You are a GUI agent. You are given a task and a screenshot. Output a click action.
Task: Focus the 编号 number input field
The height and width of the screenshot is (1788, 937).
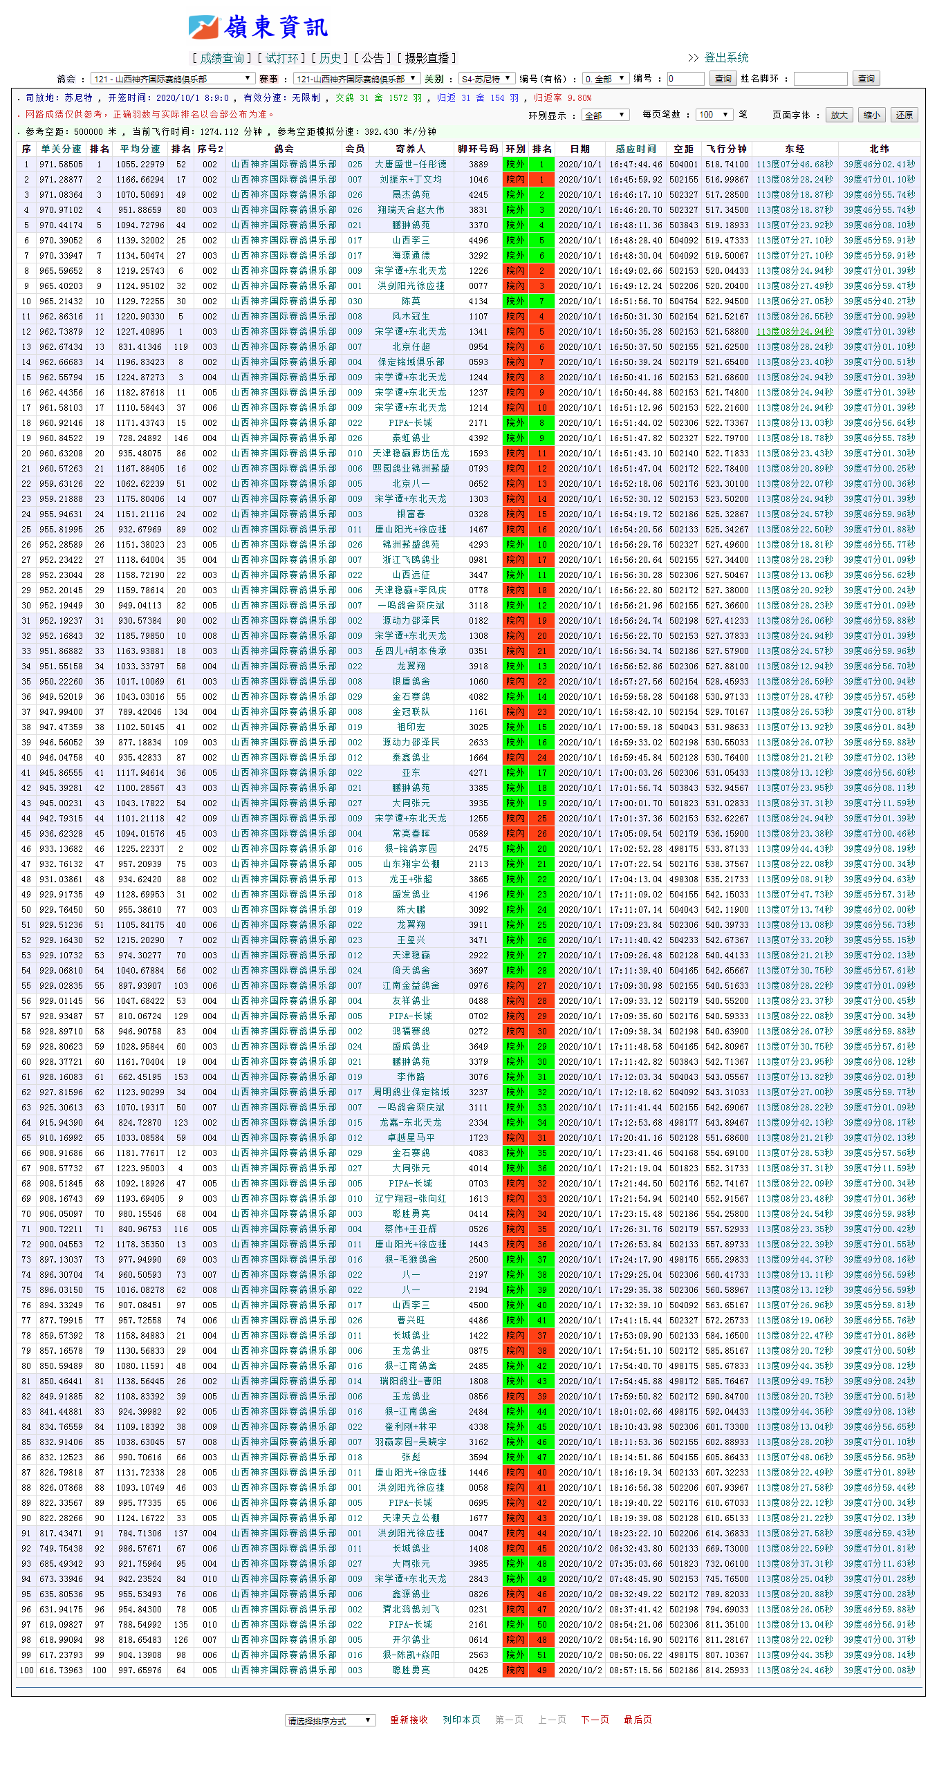click(x=686, y=78)
